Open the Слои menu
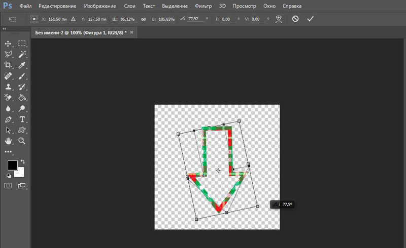Image resolution: width=406 pixels, height=248 pixels. pyautogui.click(x=129, y=6)
